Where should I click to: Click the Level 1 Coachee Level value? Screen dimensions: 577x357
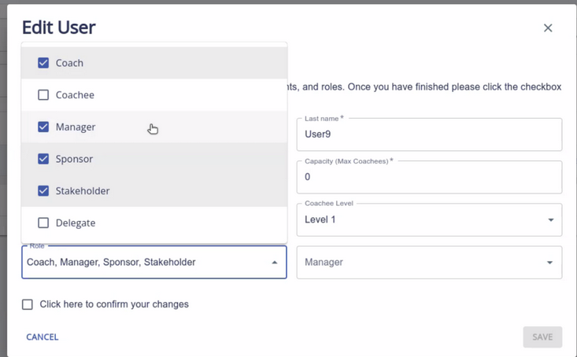pos(320,220)
